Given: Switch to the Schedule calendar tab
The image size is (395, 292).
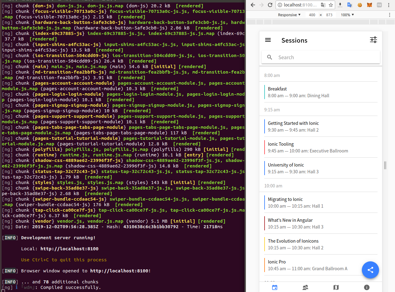Looking at the screenshot, I should pos(275,287).
